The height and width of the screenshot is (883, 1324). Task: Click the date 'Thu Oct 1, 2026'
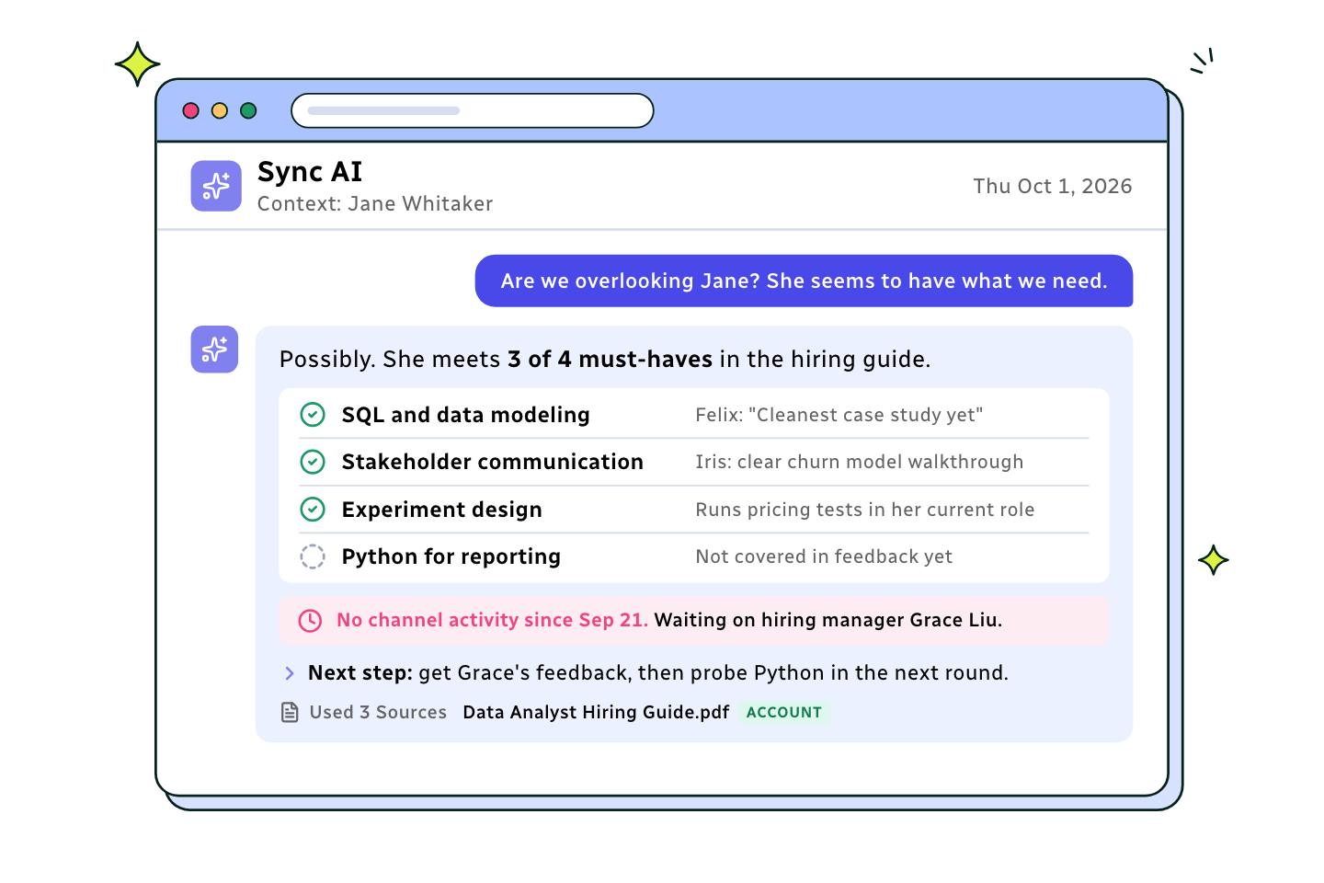1053,186
